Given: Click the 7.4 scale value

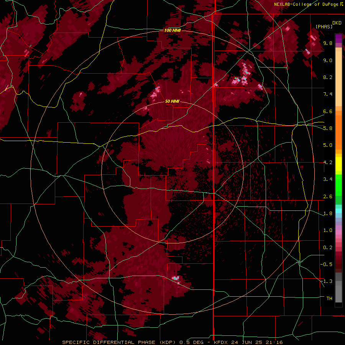Looking at the screenshot, I should coord(328,94).
